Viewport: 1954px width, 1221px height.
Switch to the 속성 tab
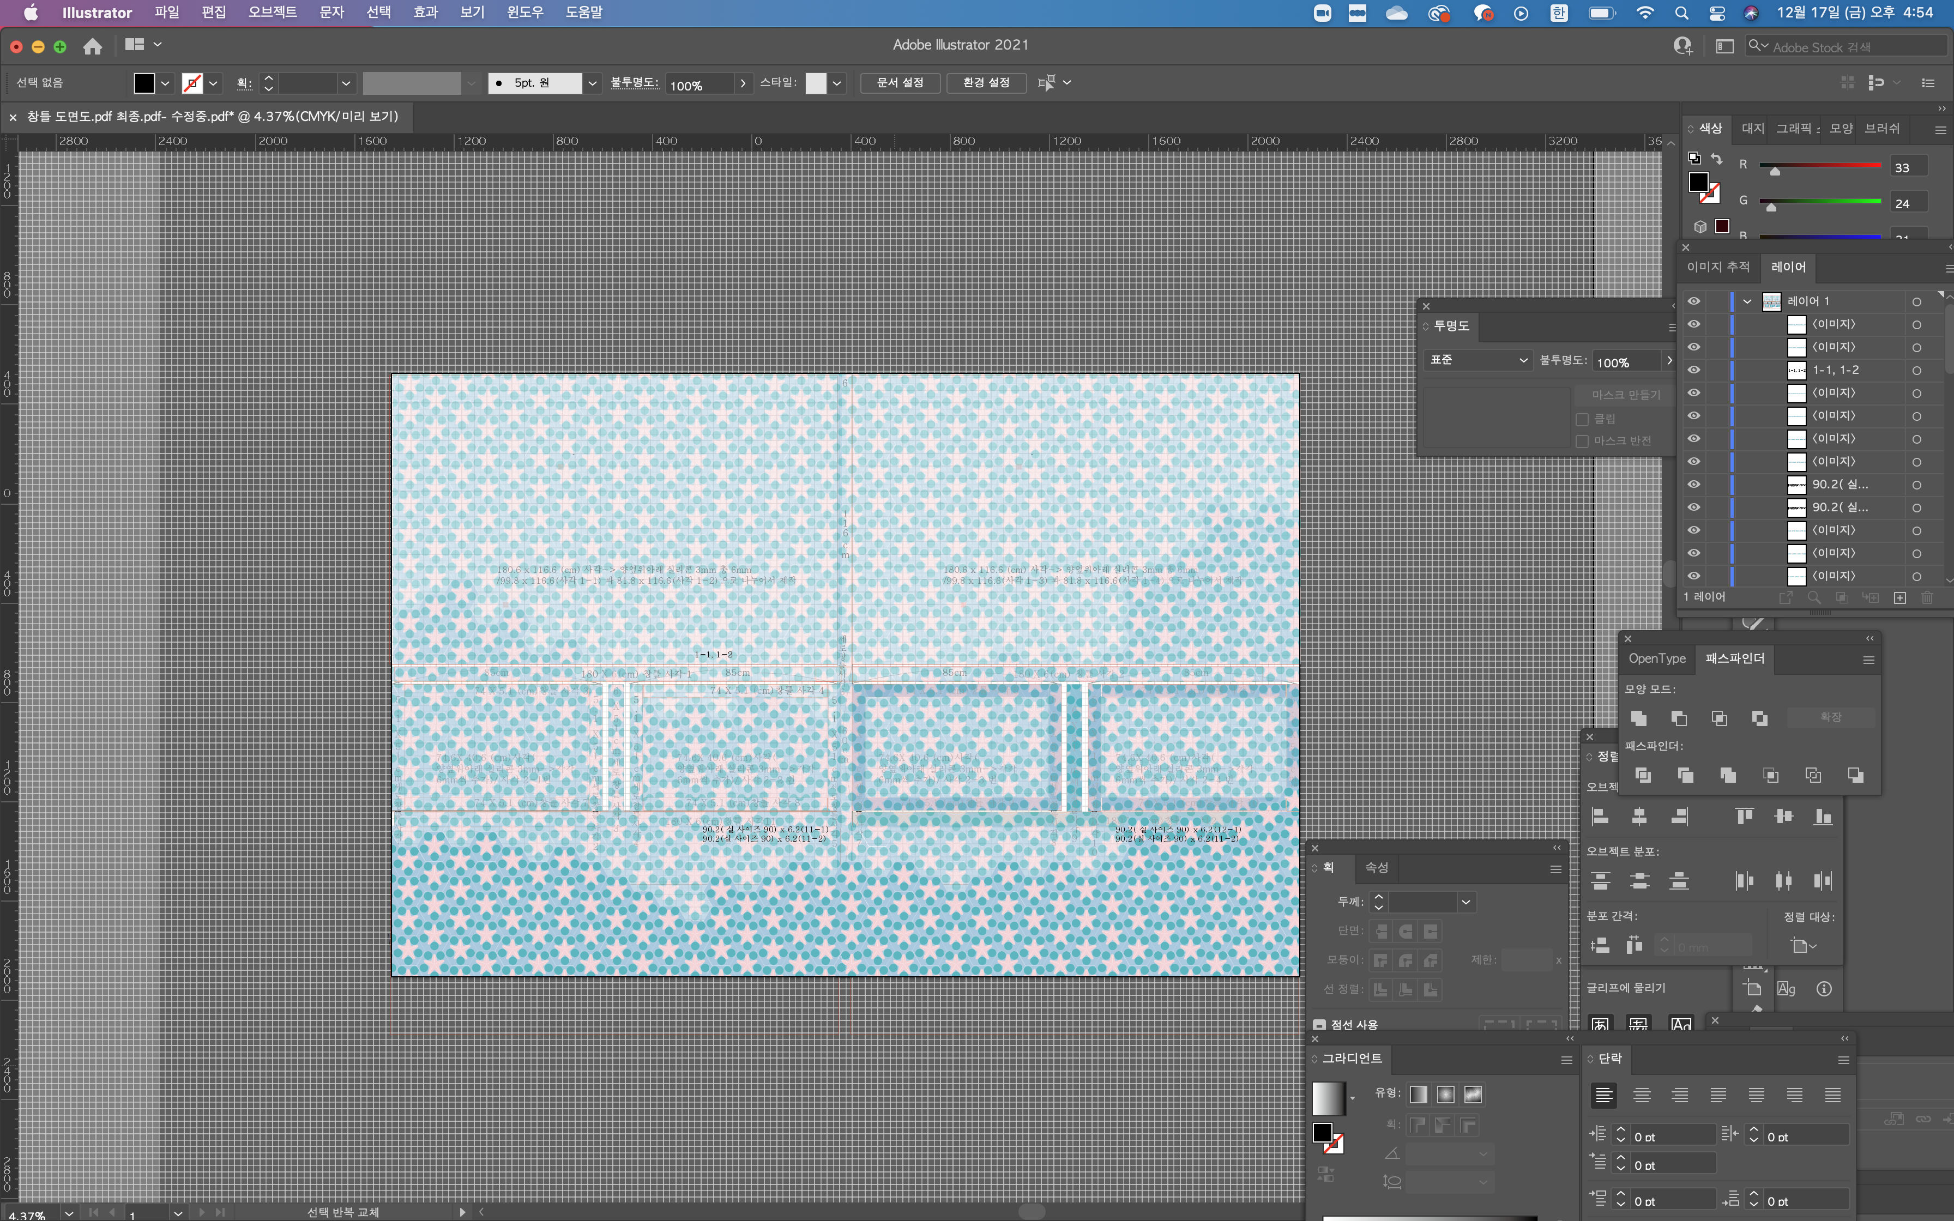pos(1377,868)
